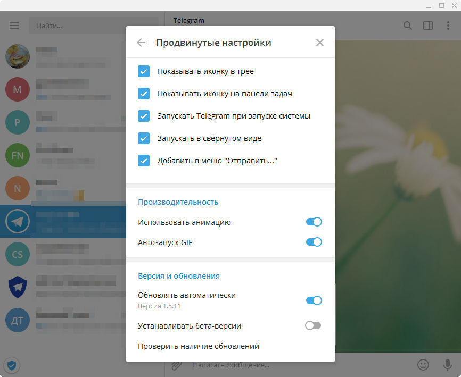Open the emoji smiley picker

pyautogui.click(x=423, y=365)
